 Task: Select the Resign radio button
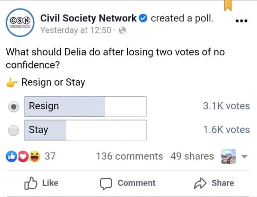coord(14,107)
